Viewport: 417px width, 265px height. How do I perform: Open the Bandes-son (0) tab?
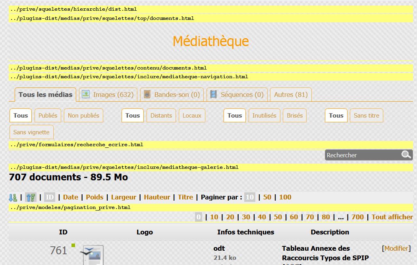172,95
